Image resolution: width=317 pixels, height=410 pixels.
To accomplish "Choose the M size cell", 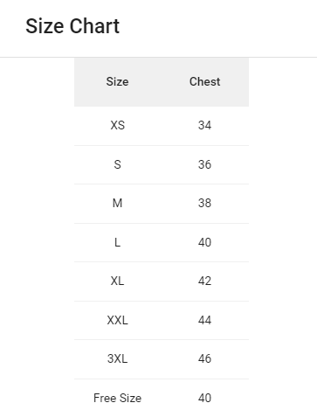I will coord(117,203).
